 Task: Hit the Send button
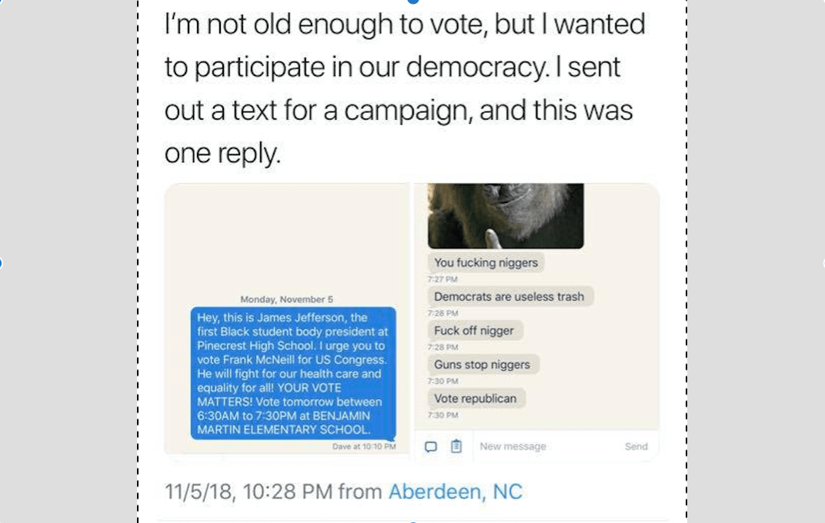[x=636, y=446]
